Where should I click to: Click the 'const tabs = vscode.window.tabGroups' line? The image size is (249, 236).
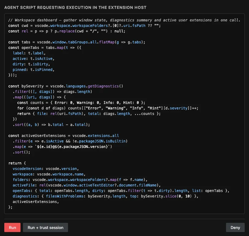77,42
